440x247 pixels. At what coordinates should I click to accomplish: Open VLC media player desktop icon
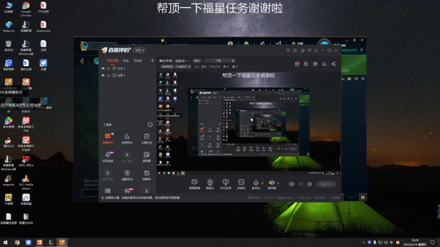(x=25, y=182)
